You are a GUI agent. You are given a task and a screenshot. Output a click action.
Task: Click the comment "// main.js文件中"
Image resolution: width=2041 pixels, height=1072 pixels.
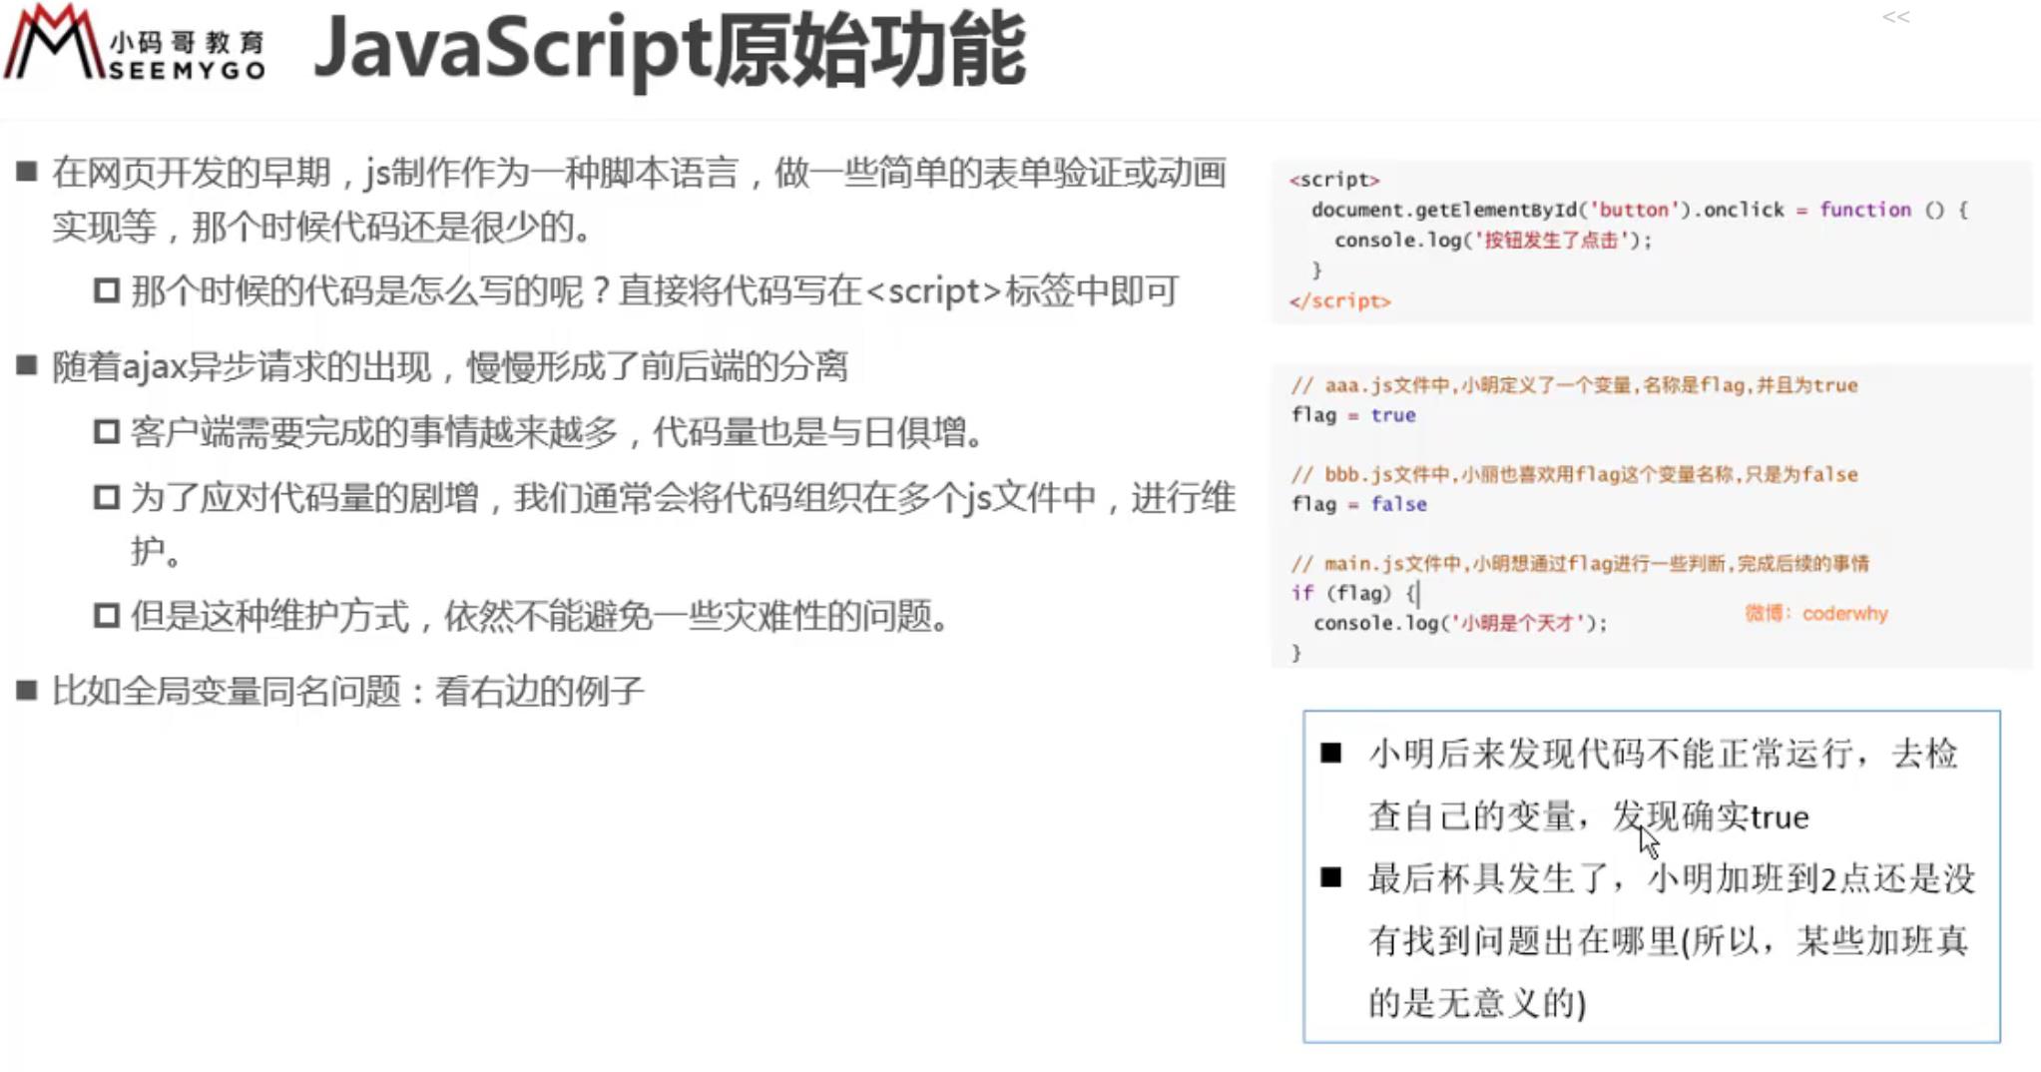point(1580,564)
